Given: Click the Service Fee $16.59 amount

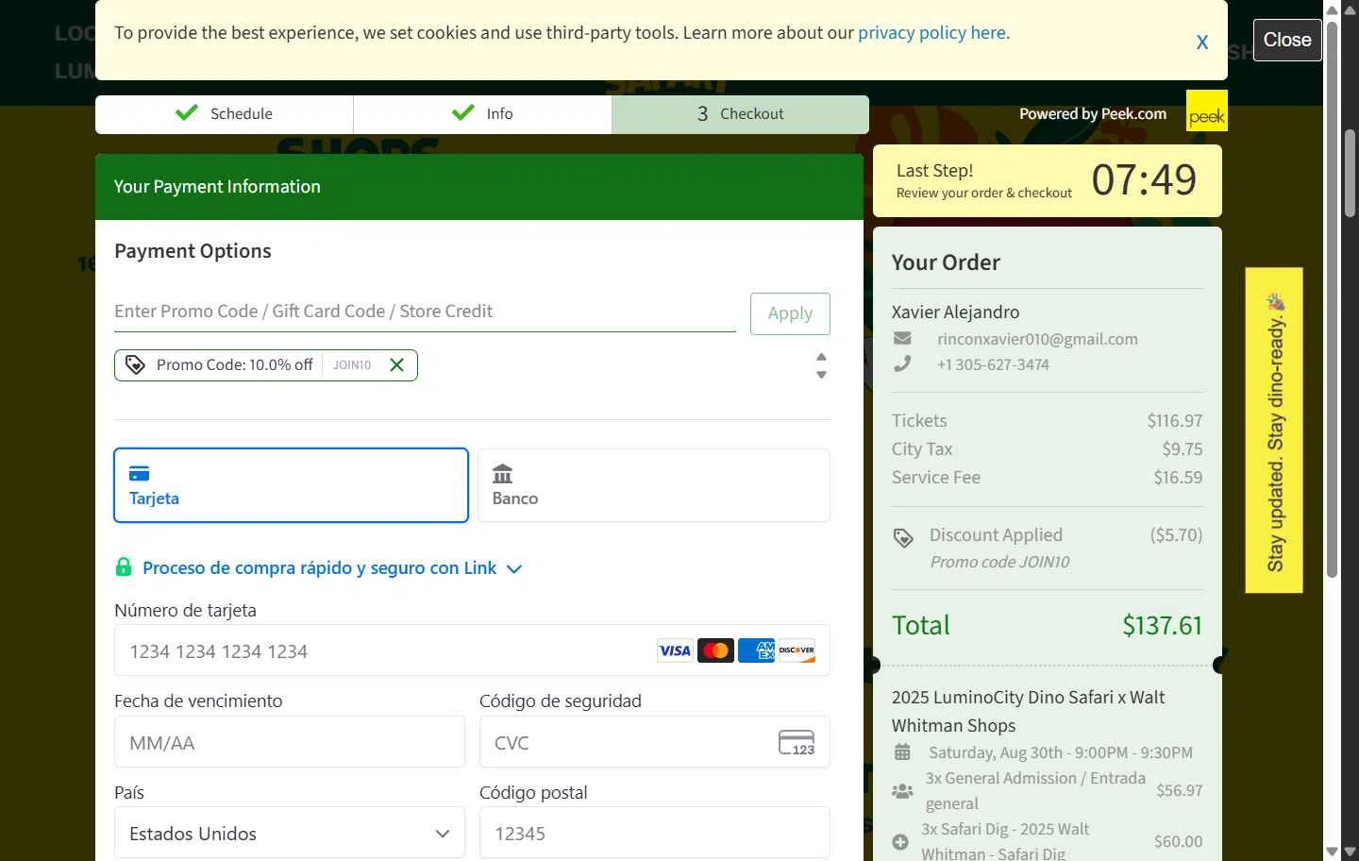Looking at the screenshot, I should click(x=1178, y=478).
